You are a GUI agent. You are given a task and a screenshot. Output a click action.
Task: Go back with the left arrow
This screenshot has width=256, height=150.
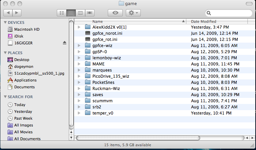8,13
